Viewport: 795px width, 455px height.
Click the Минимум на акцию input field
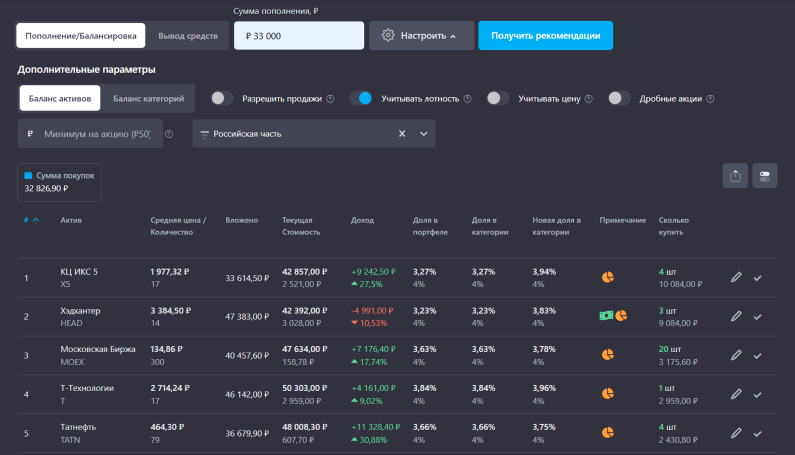point(97,134)
